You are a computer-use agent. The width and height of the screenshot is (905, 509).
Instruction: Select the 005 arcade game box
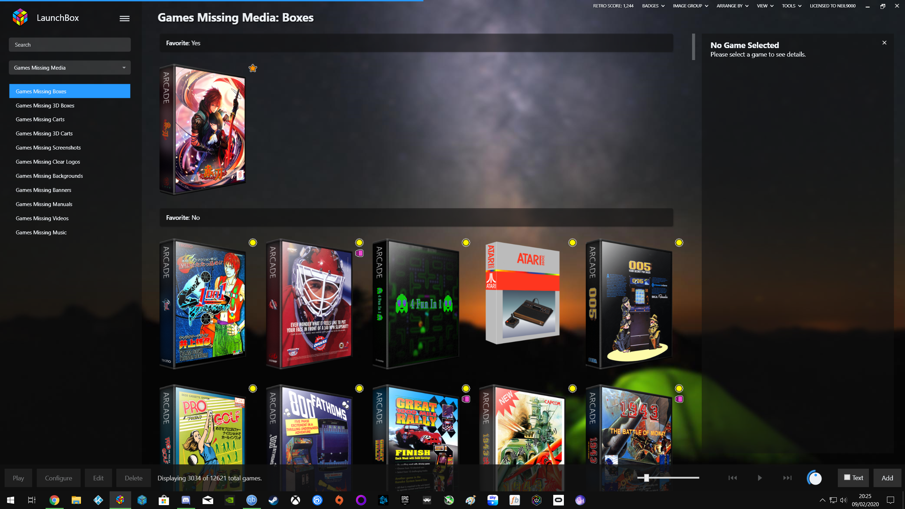pyautogui.click(x=629, y=304)
